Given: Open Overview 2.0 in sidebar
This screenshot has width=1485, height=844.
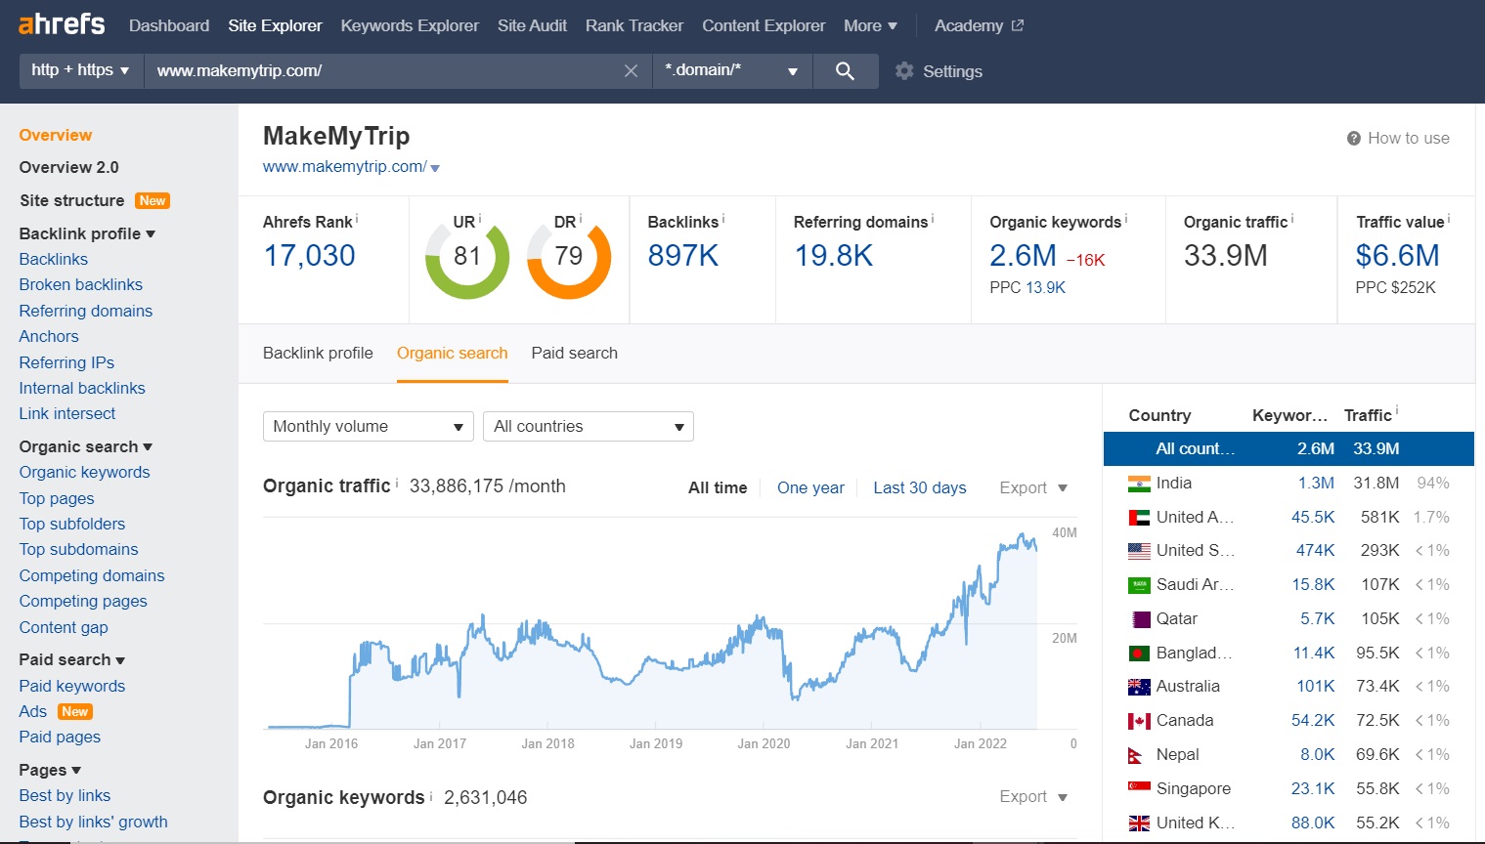Looking at the screenshot, I should pos(69,167).
